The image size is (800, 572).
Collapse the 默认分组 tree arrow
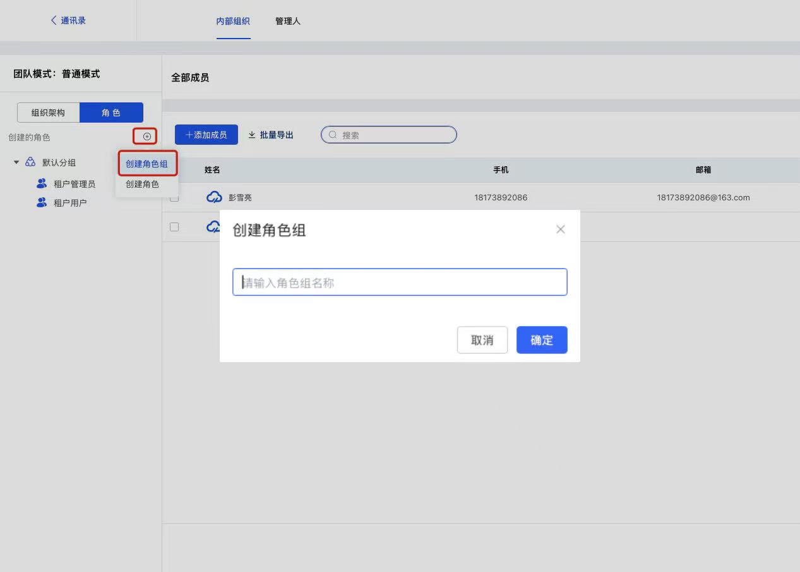16,162
